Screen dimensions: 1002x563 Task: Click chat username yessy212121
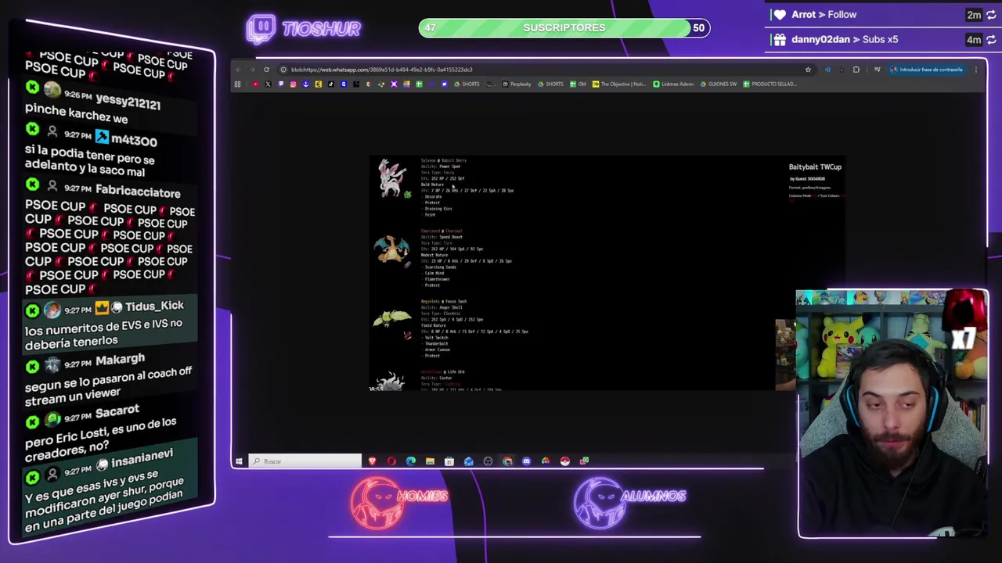tap(128, 102)
